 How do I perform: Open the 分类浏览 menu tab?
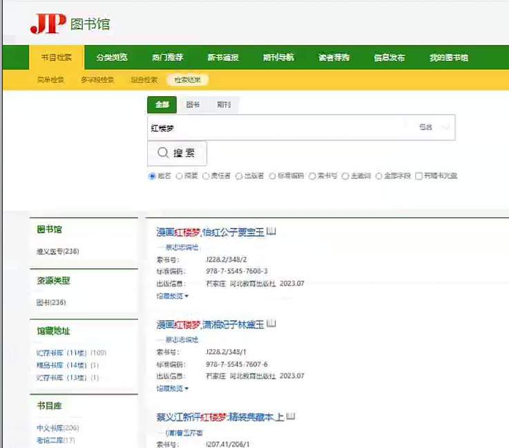coord(111,57)
